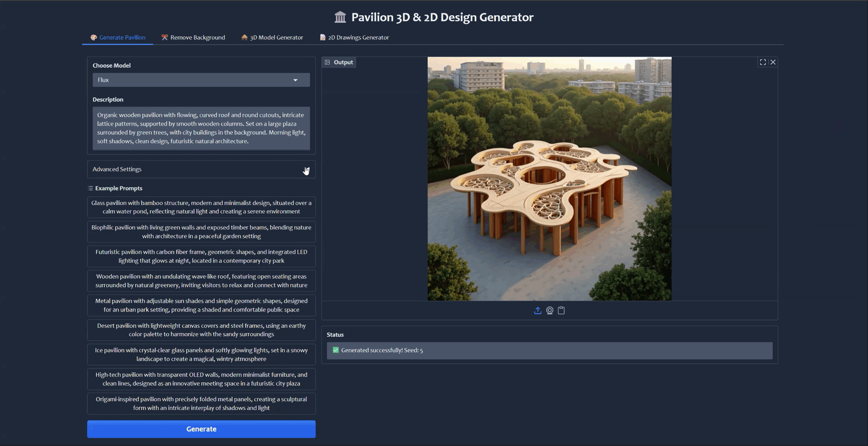Select the wooden undulating wave-like roof prompt
This screenshot has height=446, width=868.
201,281
